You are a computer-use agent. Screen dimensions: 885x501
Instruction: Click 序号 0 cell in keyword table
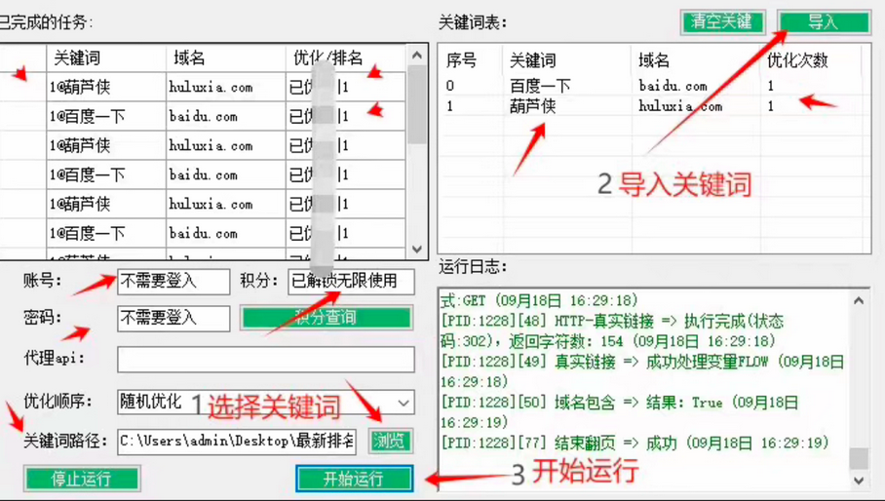click(450, 86)
